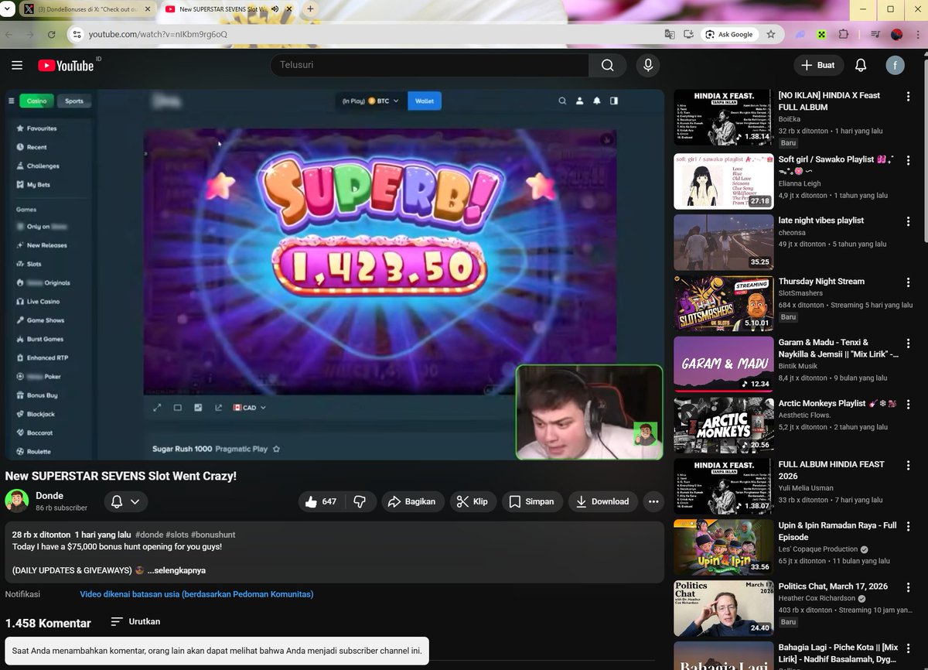Open YouTube notifications bell in header

tap(861, 65)
